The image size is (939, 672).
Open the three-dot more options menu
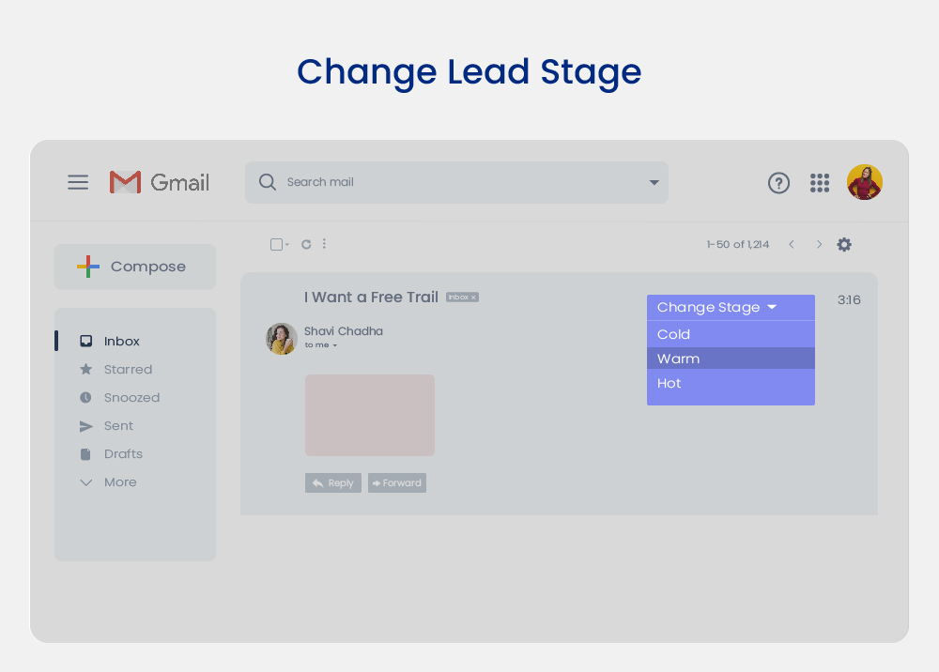tap(324, 243)
